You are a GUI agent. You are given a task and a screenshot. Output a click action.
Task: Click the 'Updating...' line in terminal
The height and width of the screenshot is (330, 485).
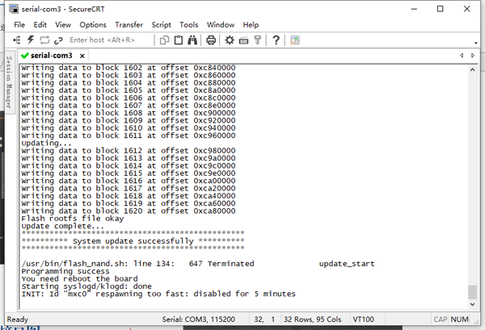(x=46, y=144)
